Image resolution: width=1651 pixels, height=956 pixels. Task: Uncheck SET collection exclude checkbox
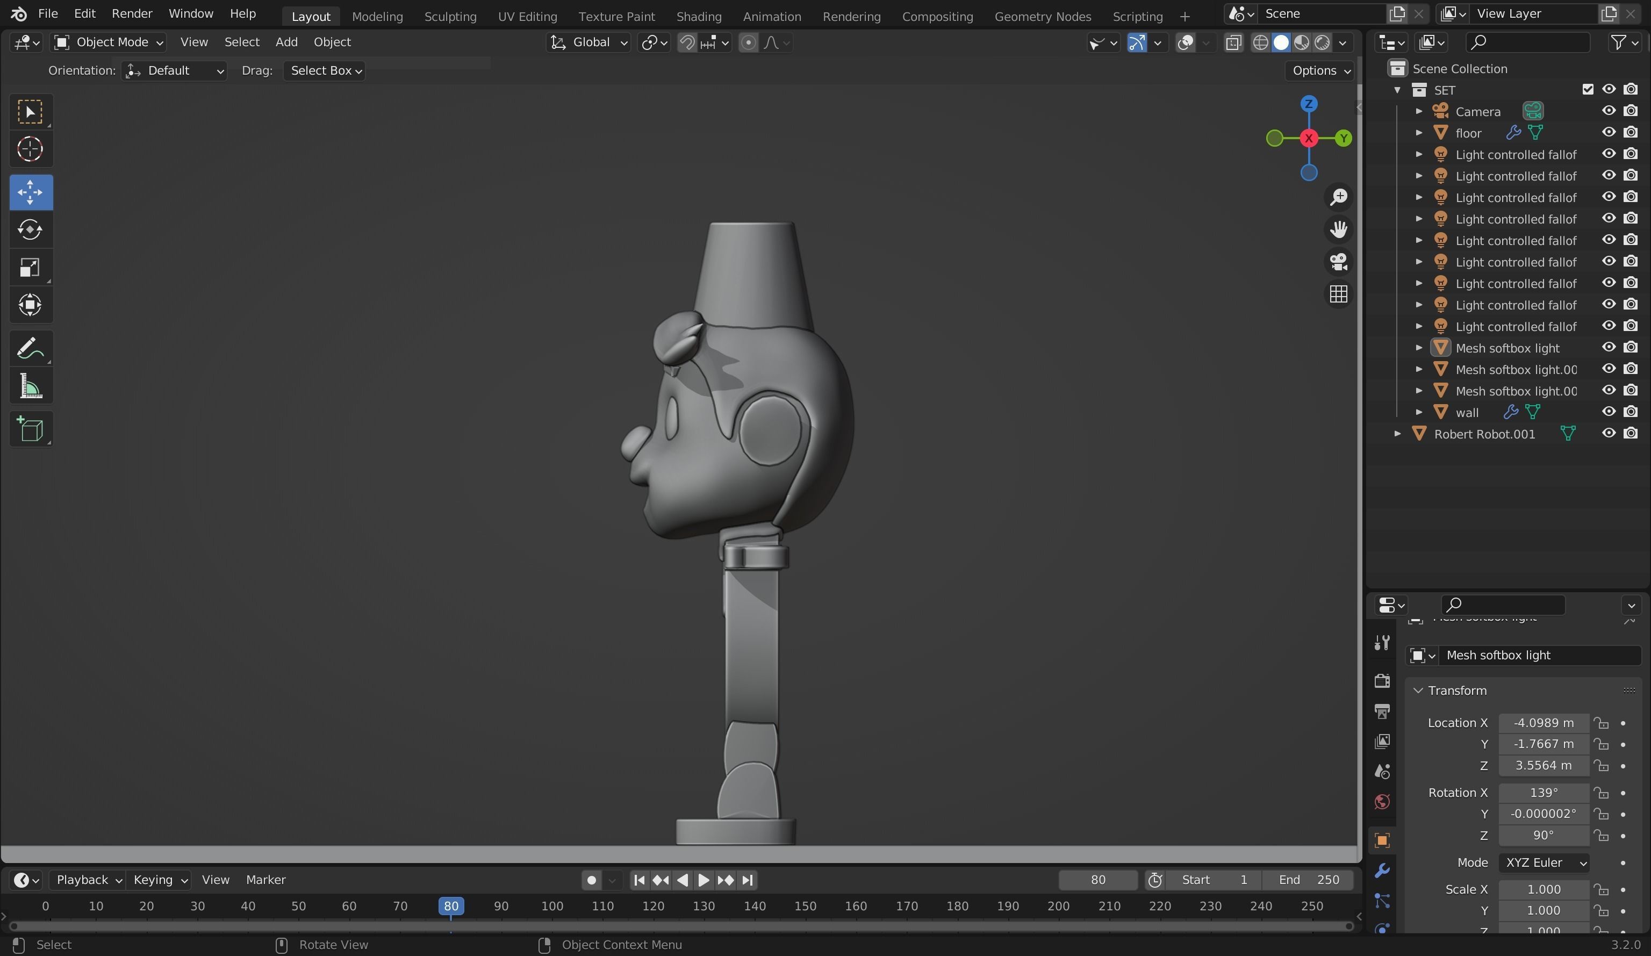click(1588, 90)
